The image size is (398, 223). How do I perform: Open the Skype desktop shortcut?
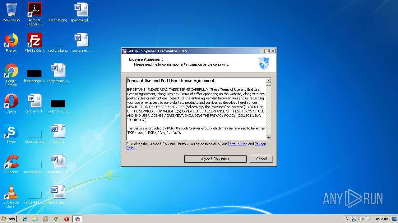click(11, 134)
